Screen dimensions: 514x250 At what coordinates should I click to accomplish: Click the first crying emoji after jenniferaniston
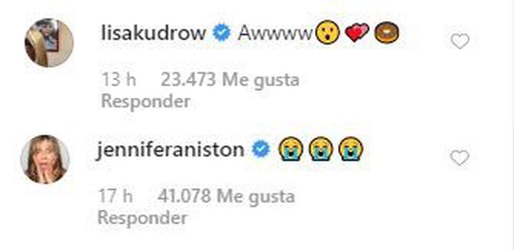pyautogui.click(x=290, y=149)
